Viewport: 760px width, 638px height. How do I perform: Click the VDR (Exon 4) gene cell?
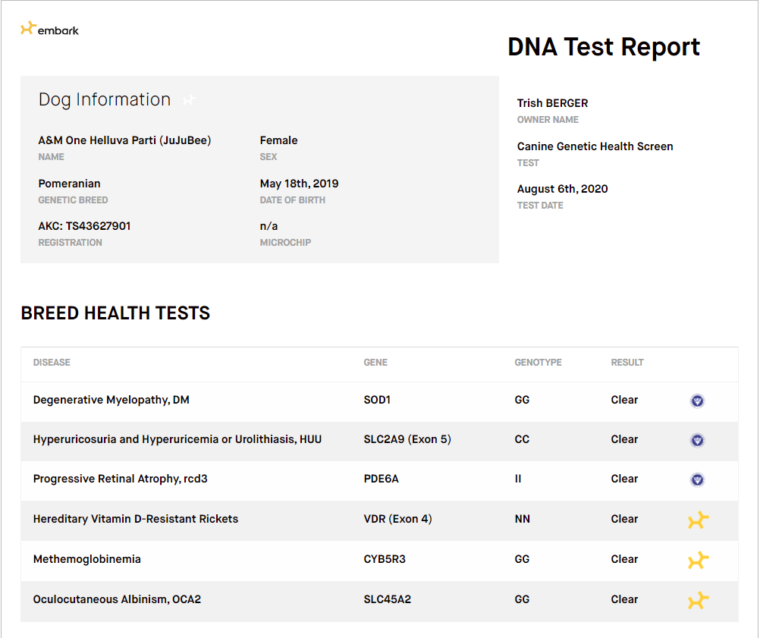coord(397,519)
